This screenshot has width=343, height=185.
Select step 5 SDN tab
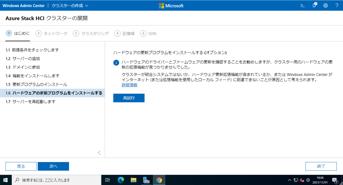[x=148, y=34]
